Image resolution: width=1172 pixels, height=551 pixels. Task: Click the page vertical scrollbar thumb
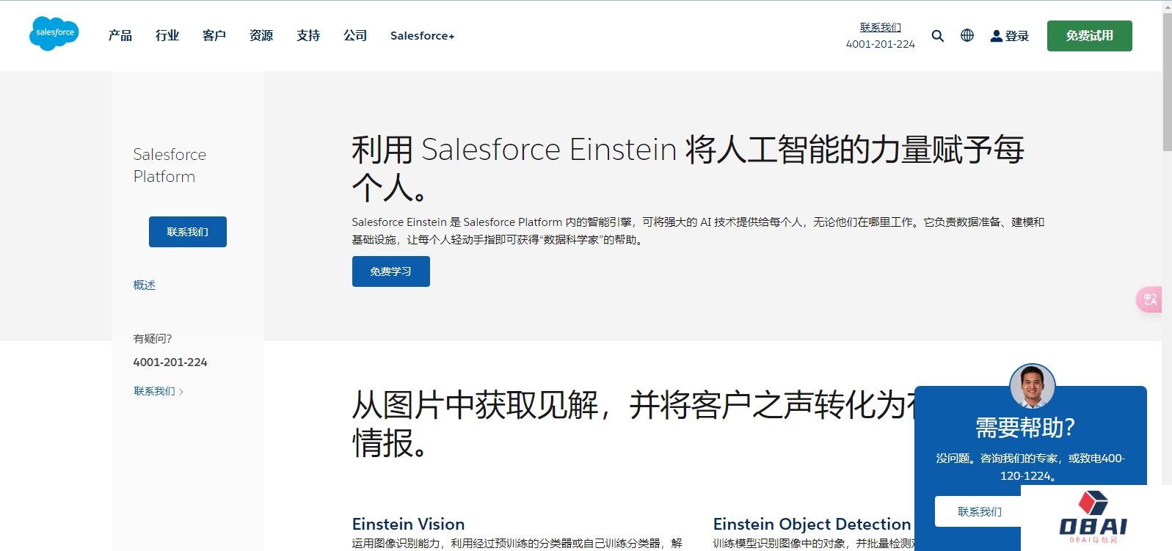point(1167,81)
